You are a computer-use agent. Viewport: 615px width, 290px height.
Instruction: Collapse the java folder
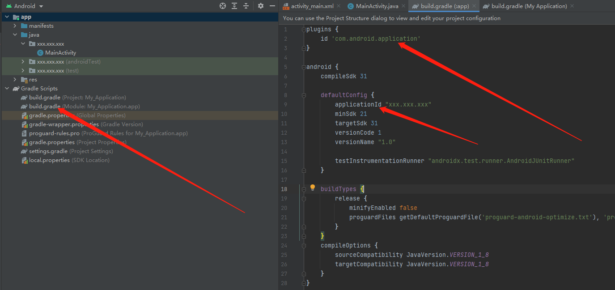[x=15, y=35]
